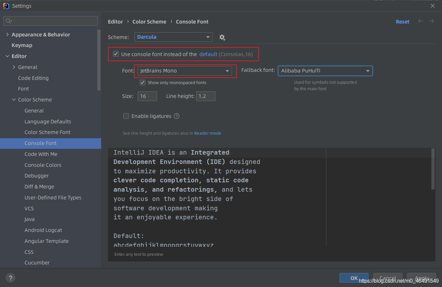442x287 pixels.
Task: Open the Fallback font dropdown
Action: point(325,71)
